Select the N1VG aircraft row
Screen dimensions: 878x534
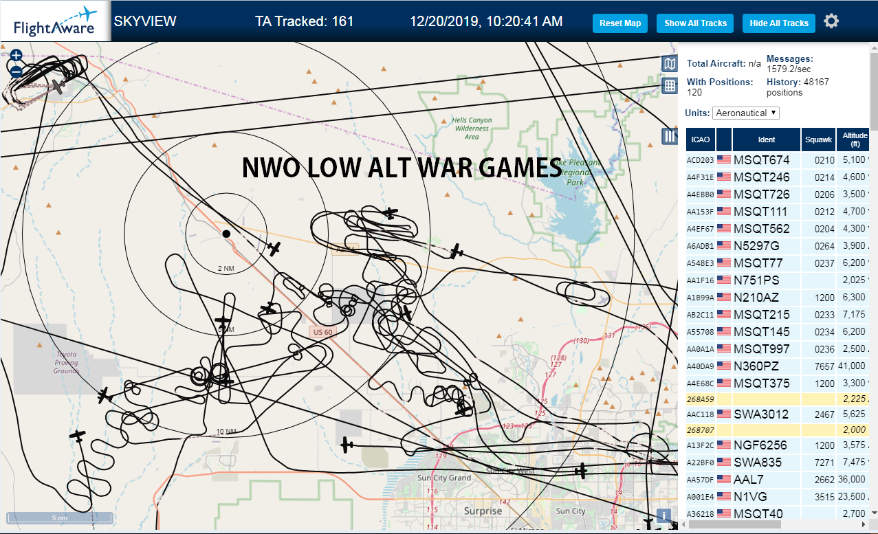click(x=778, y=497)
